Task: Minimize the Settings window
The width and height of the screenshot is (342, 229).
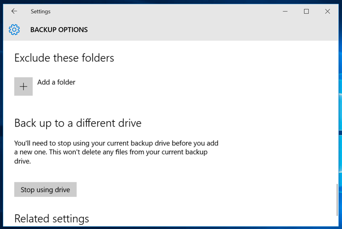Action: (x=286, y=11)
